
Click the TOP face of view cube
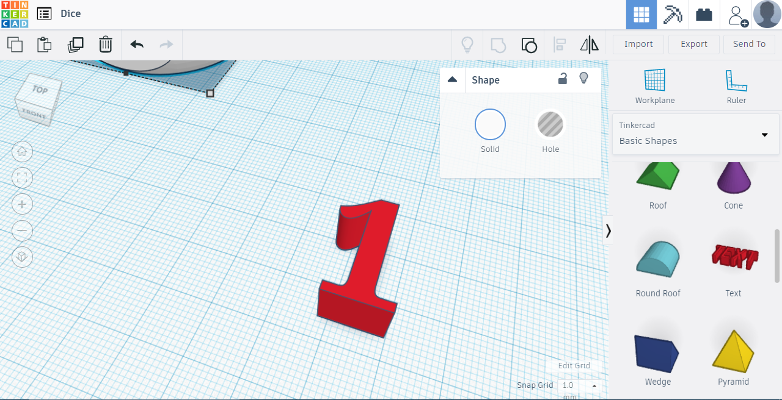40,90
